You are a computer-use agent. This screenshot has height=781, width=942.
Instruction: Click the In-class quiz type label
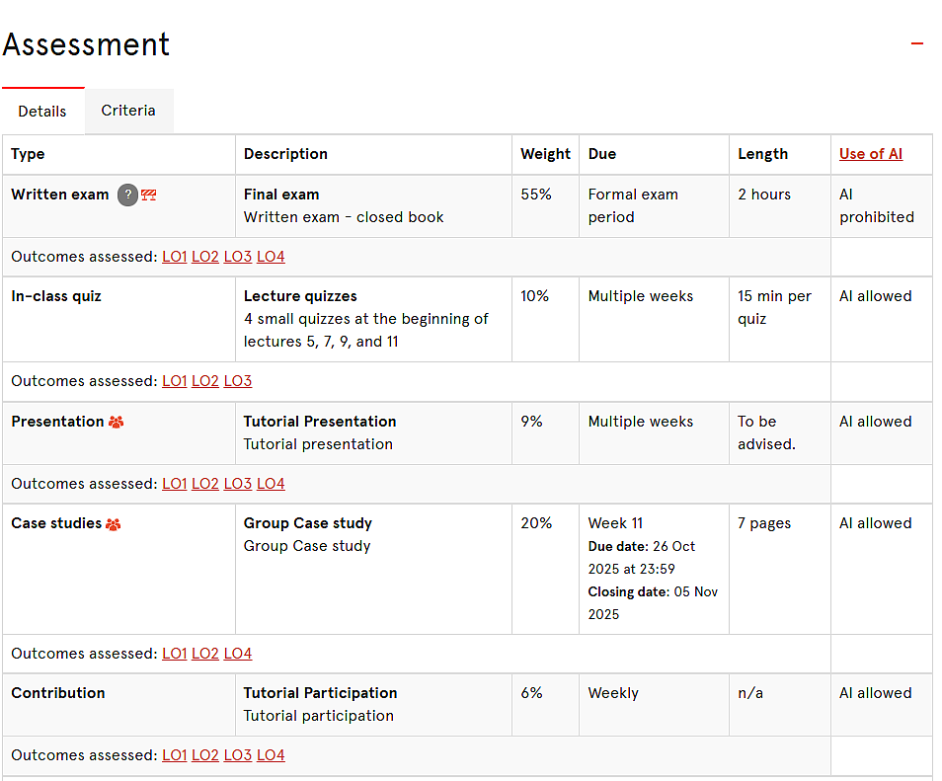pyautogui.click(x=56, y=296)
